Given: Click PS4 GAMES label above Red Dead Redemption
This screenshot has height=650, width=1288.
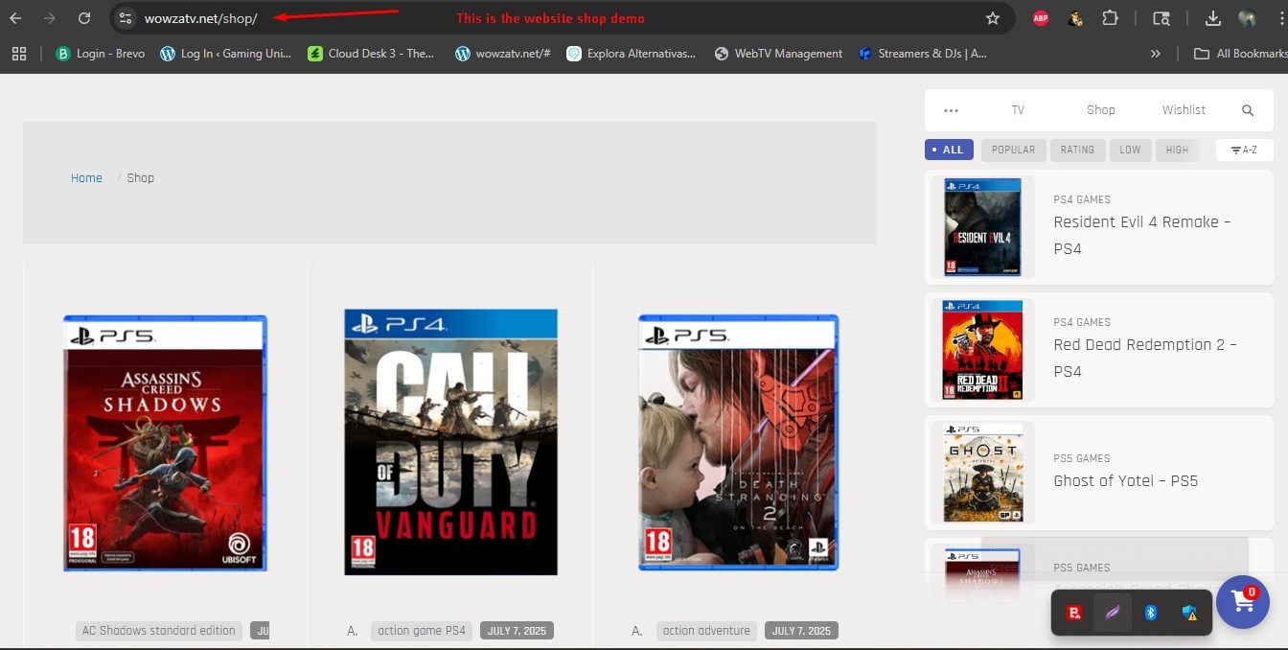Looking at the screenshot, I should coord(1082,322).
